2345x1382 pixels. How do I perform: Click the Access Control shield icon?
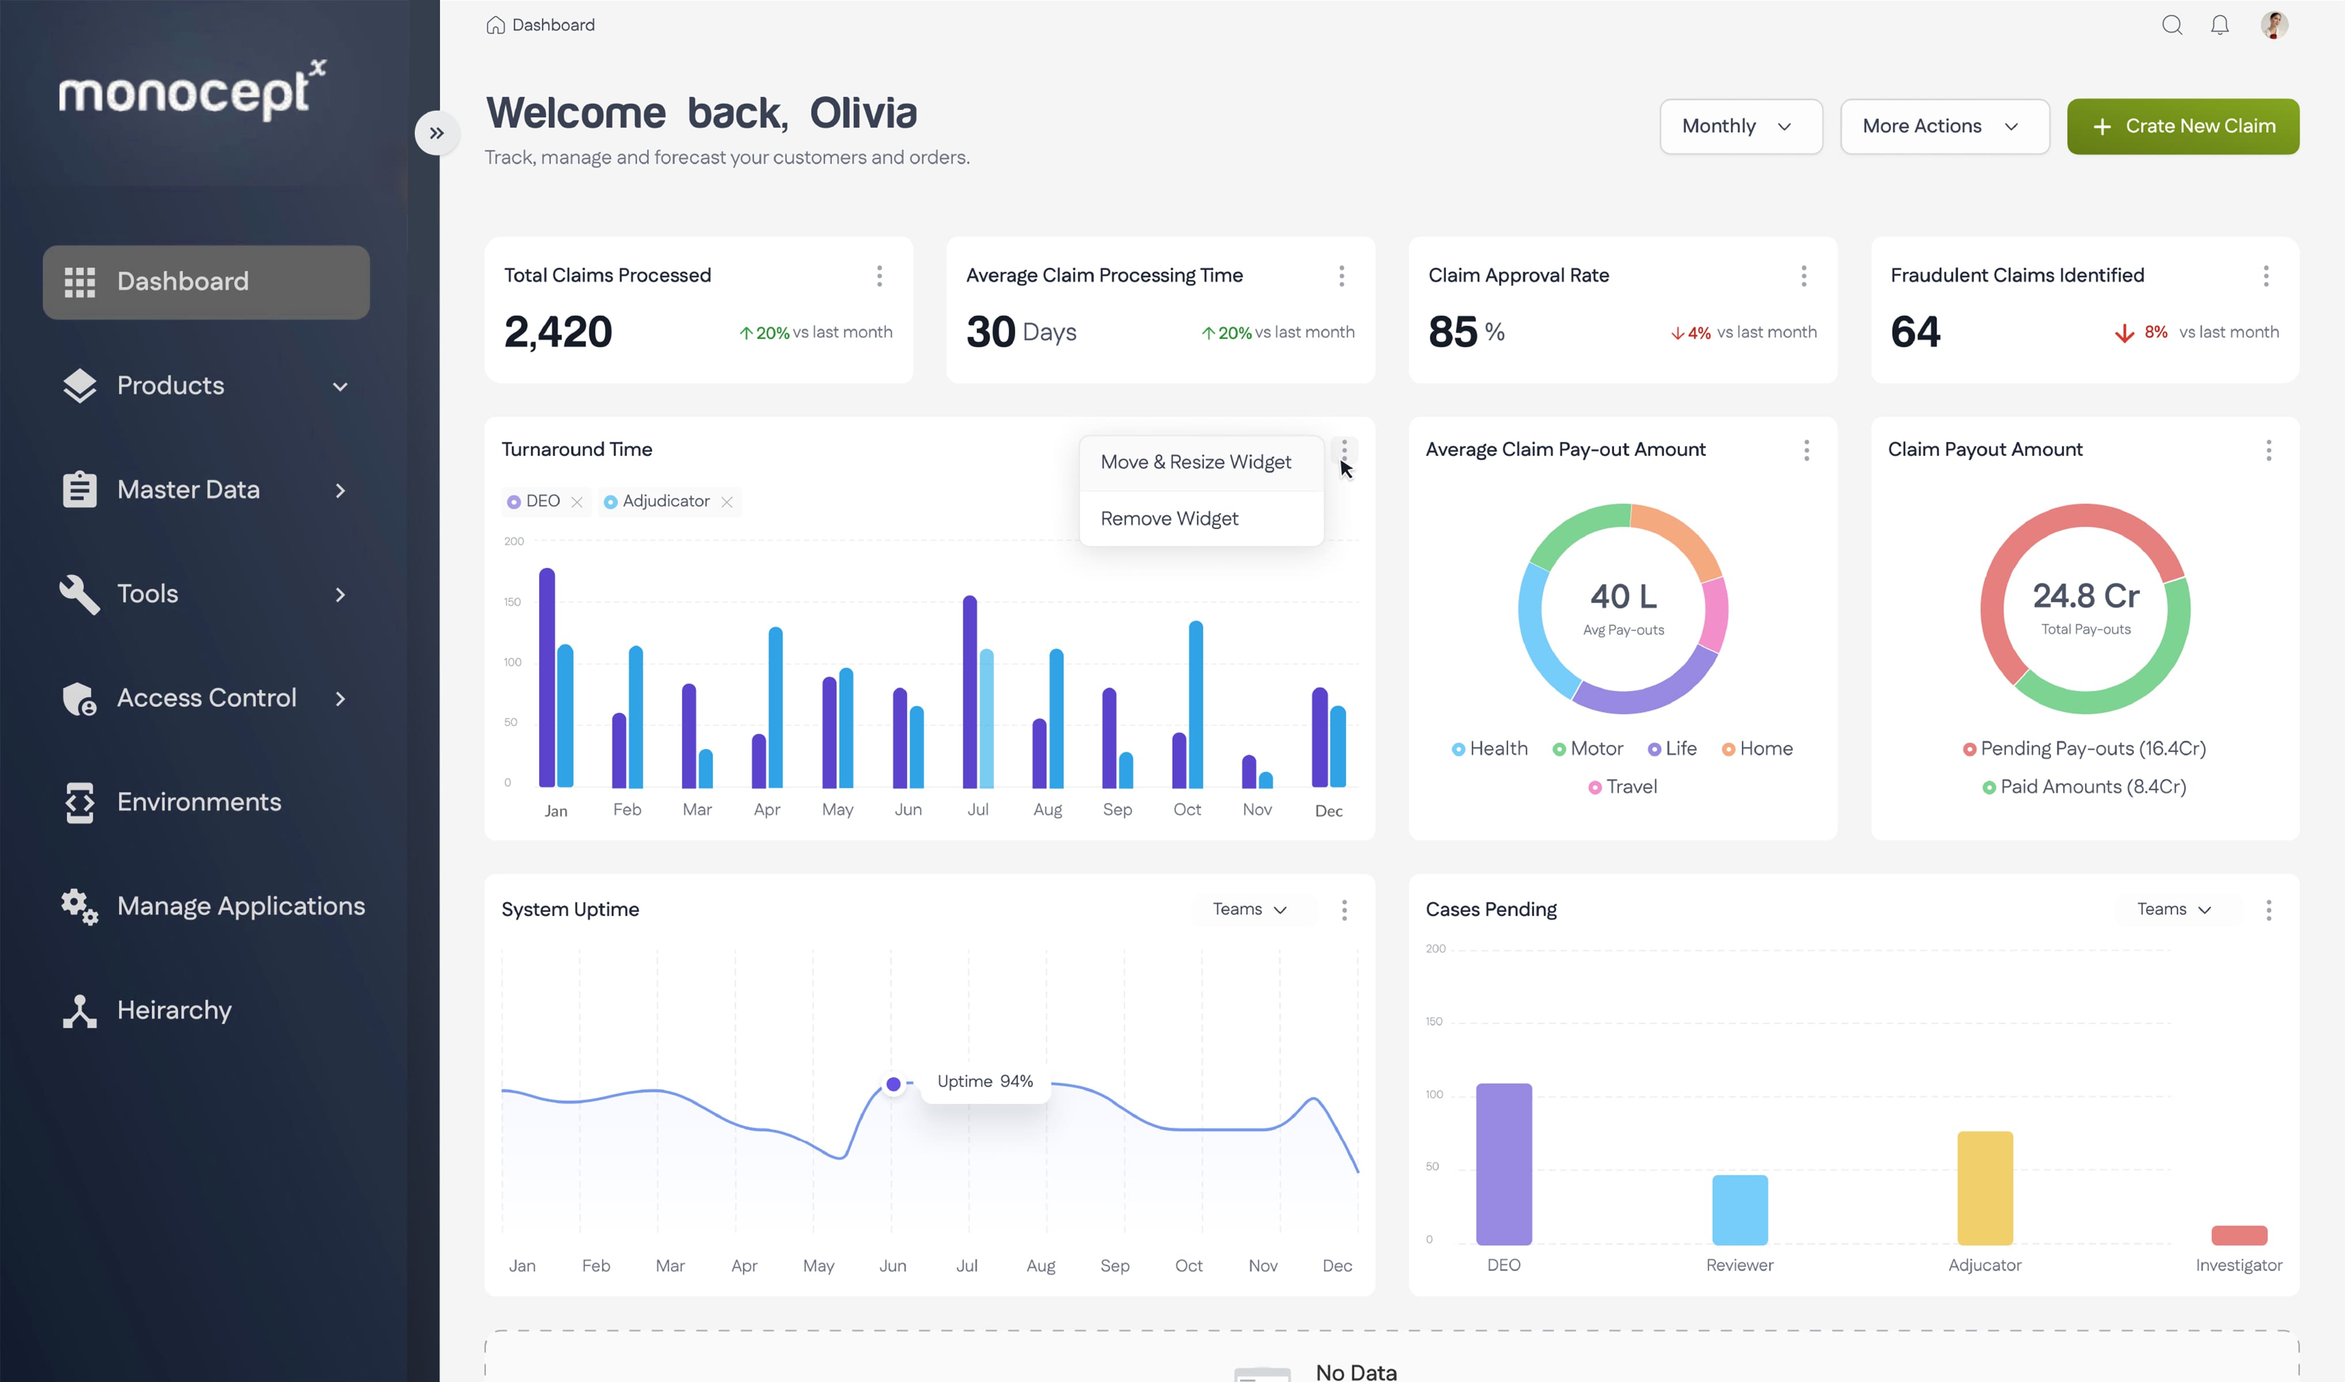pyautogui.click(x=80, y=698)
